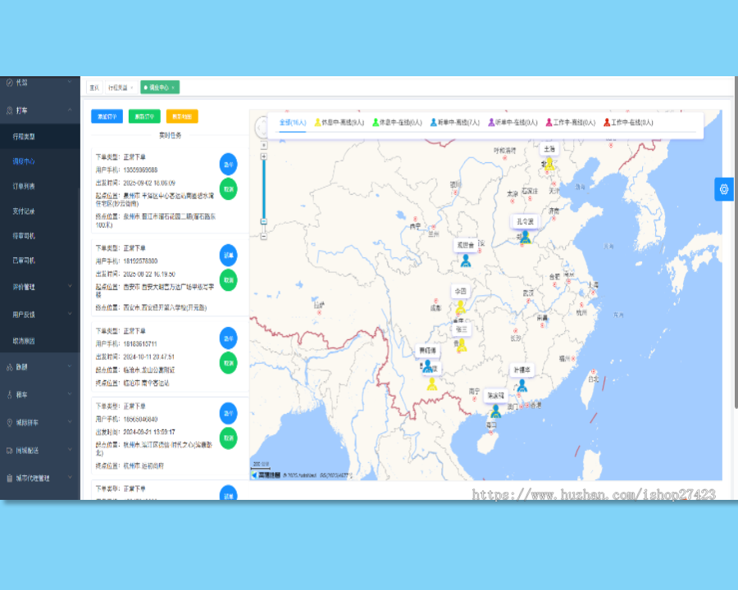The image size is (738, 590).
Task: Click blue round button on 西安市 order
Action: point(228,255)
